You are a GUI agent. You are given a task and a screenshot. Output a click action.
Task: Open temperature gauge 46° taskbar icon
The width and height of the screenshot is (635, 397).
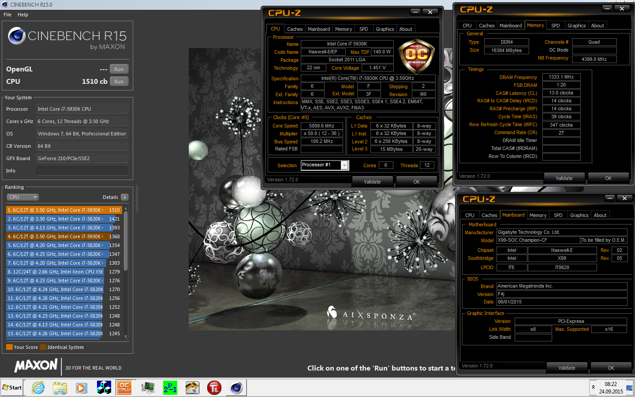(x=192, y=388)
